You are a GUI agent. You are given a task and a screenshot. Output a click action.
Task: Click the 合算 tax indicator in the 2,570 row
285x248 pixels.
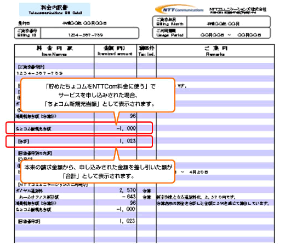coord(147,191)
